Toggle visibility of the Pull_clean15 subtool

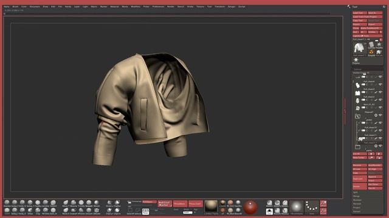tap(380, 130)
